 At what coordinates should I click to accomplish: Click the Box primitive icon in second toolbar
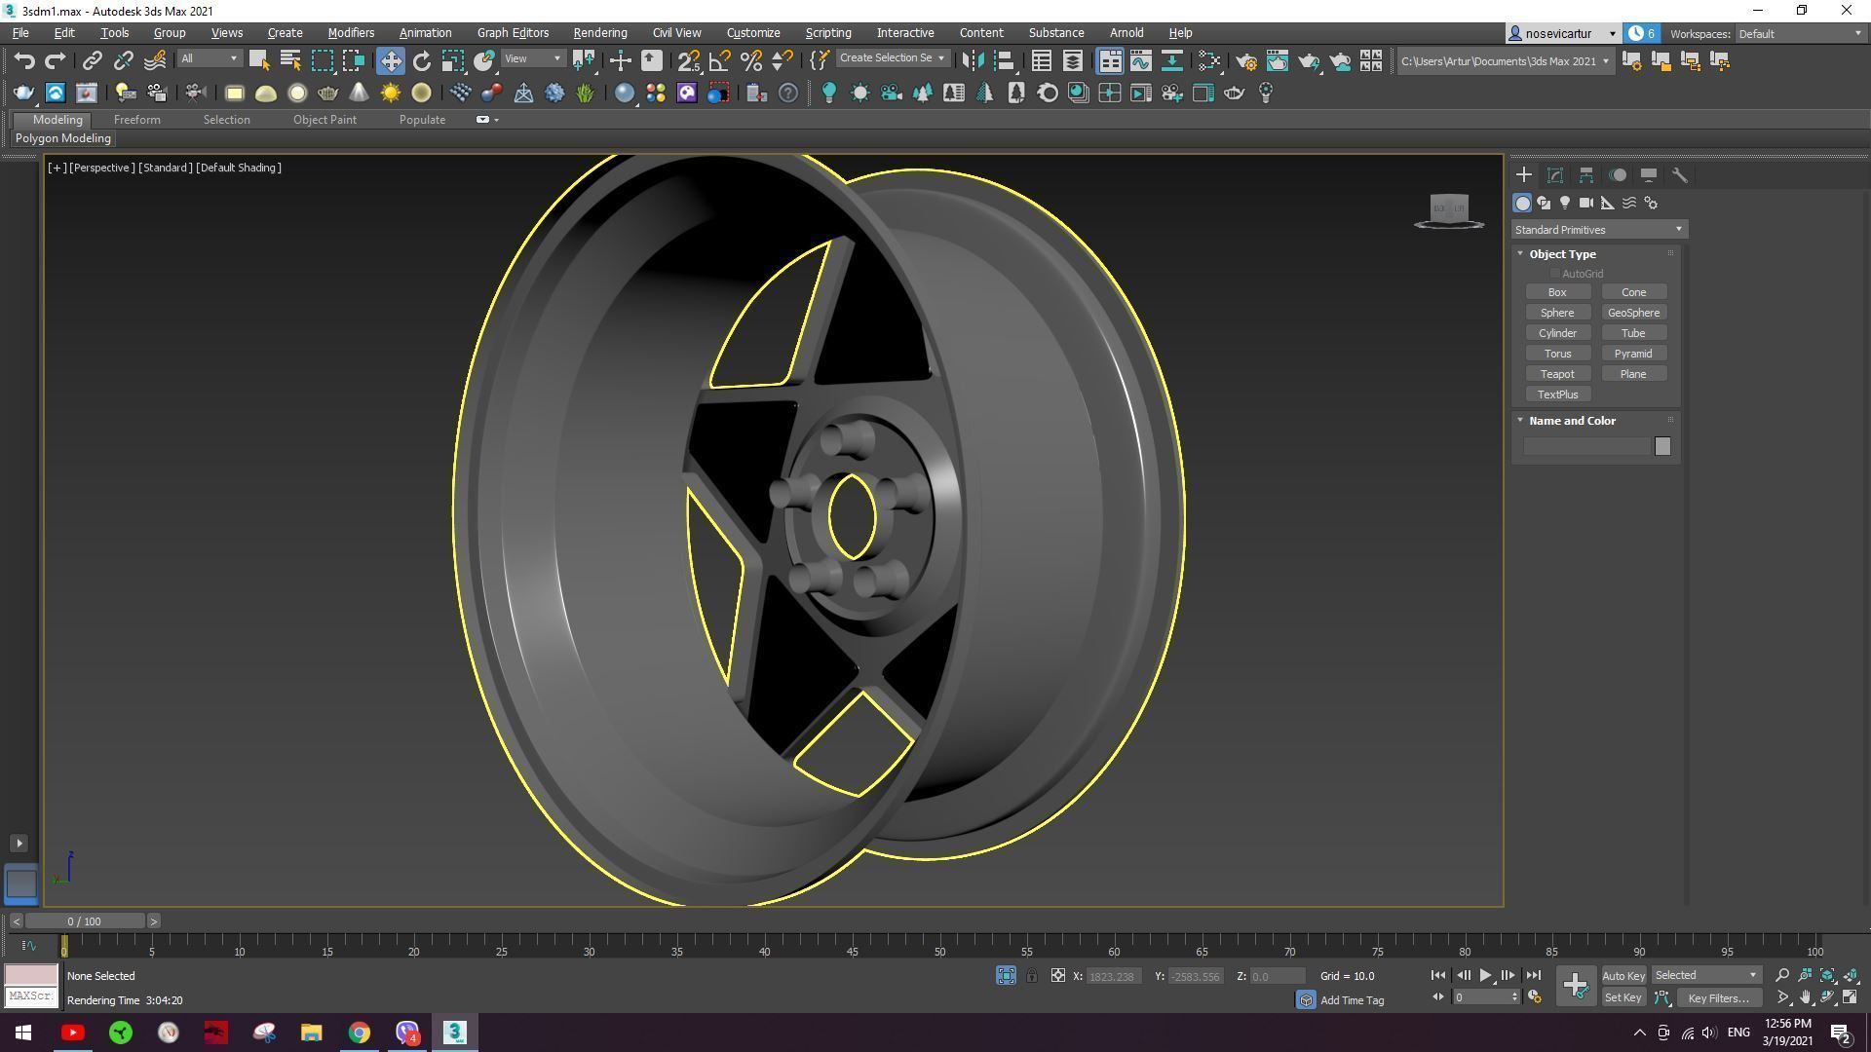pyautogui.click(x=234, y=93)
